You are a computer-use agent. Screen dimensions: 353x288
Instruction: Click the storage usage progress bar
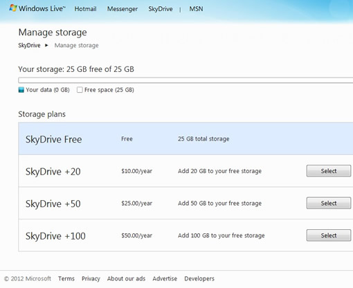185,80
